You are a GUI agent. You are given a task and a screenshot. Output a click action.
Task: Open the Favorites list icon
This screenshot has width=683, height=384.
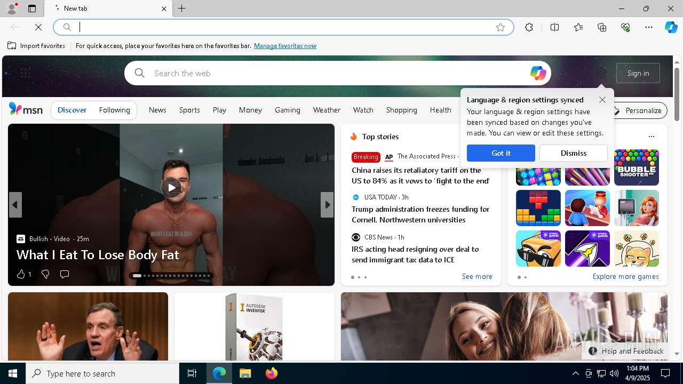(x=578, y=27)
